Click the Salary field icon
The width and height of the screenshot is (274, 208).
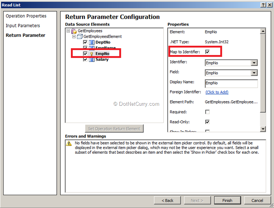click(92, 60)
